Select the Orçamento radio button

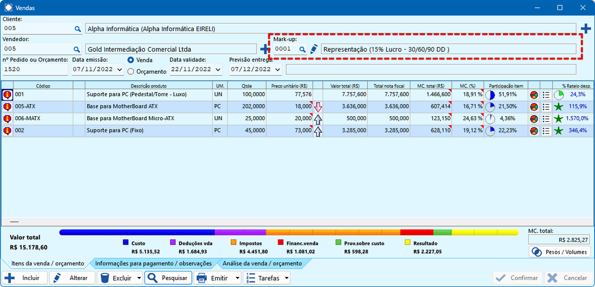tap(130, 71)
